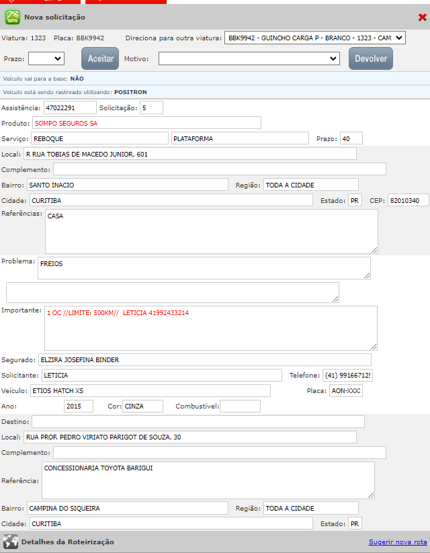Open the Motivo dropdown list

(249, 59)
